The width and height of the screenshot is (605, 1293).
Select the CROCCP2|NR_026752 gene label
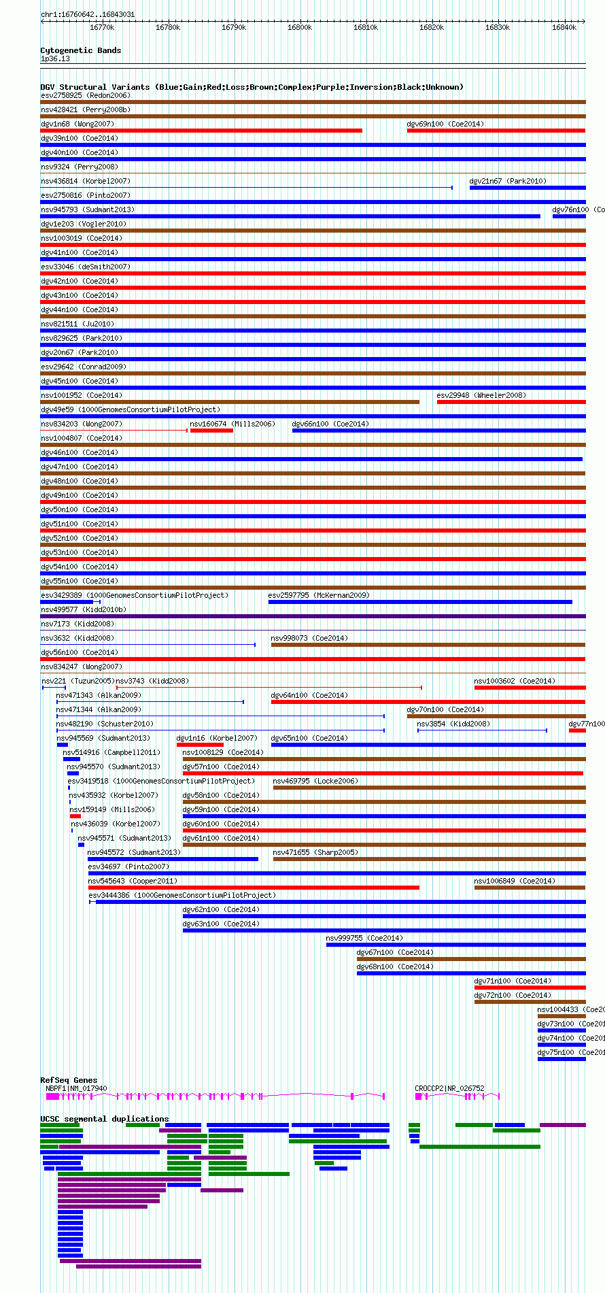[449, 1088]
